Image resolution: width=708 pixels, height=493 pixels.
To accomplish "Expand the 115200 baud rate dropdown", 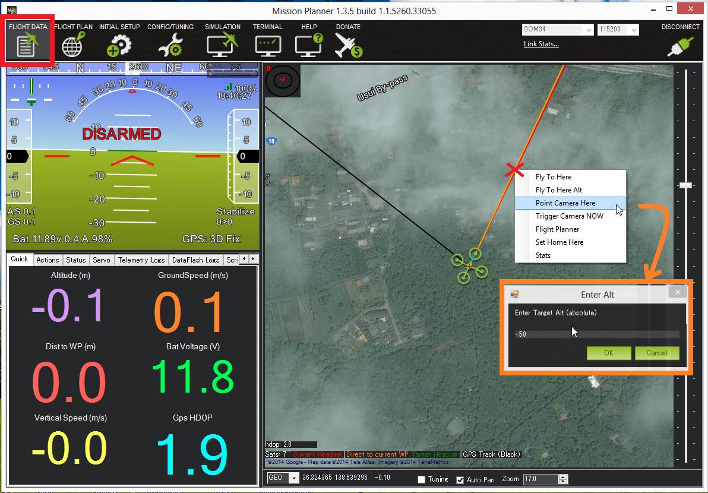I will coord(634,30).
